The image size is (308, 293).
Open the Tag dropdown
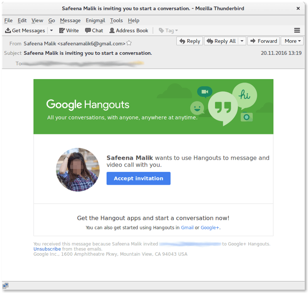click(168, 31)
